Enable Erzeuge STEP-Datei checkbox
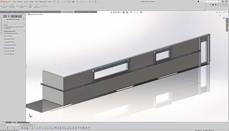This screenshot has height=131, width=229. (x=4, y=51)
